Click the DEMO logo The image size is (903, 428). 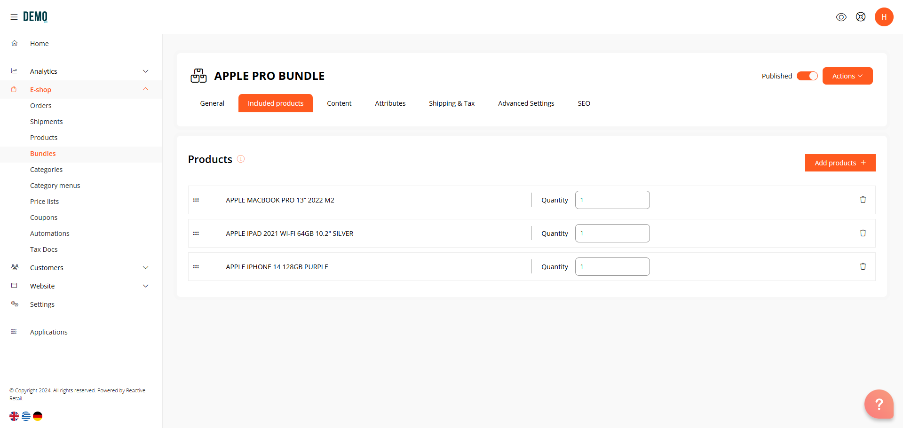pos(35,17)
